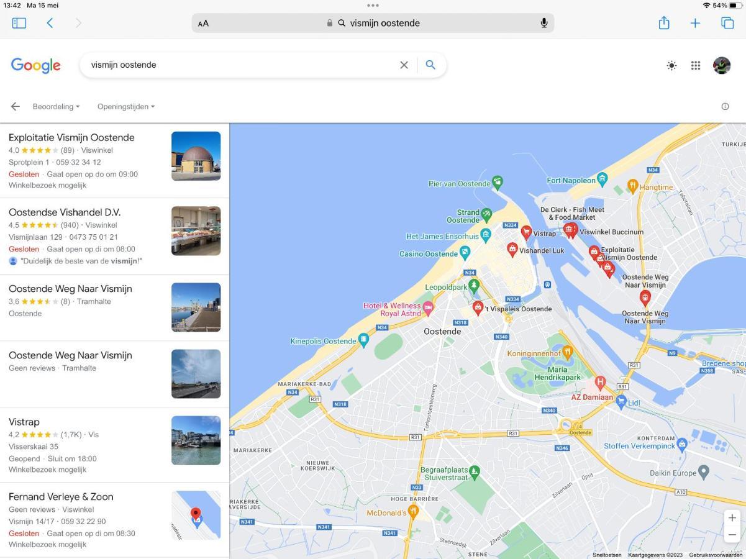Click the Leopoldpark marker

474,286
